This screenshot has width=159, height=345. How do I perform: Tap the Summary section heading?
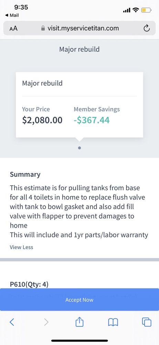(25, 174)
